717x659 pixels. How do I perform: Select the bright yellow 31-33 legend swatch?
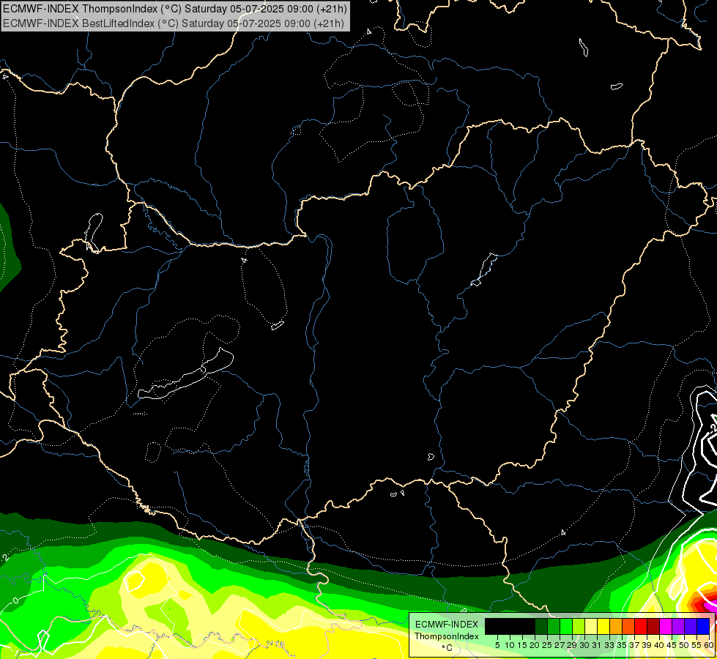[x=603, y=626]
